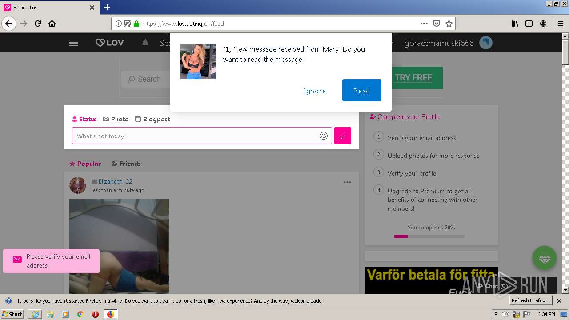Ignore the new message from Mary

click(x=315, y=91)
